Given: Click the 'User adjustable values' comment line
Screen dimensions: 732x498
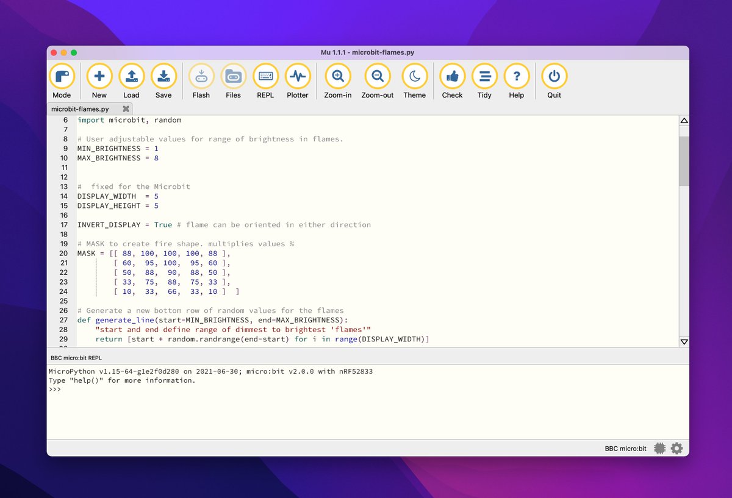Looking at the screenshot, I should [x=210, y=139].
